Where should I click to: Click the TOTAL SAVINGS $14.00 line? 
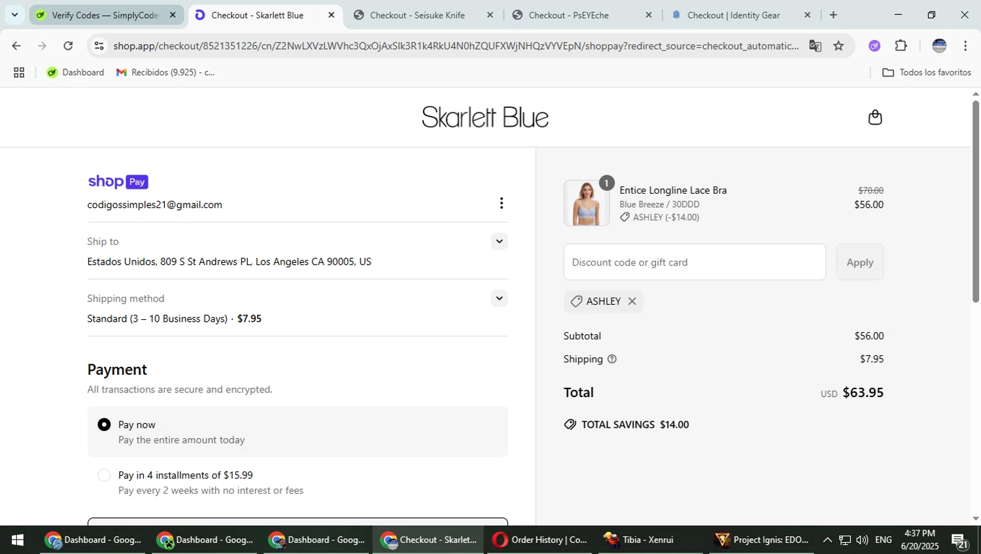(627, 424)
